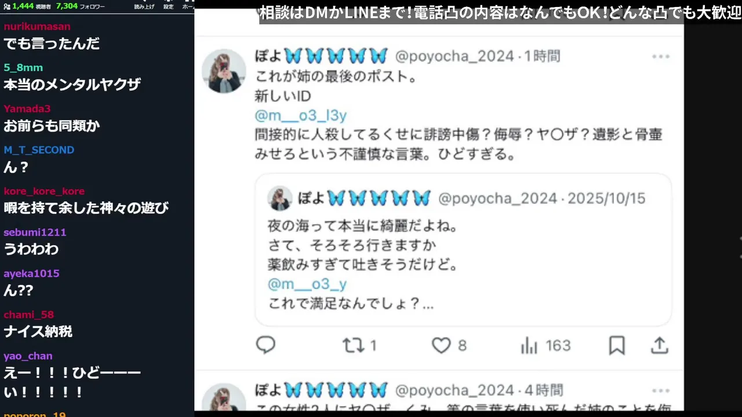The width and height of the screenshot is (742, 417).
Task: Click the viewers count people icon
Action: (x=7, y=6)
